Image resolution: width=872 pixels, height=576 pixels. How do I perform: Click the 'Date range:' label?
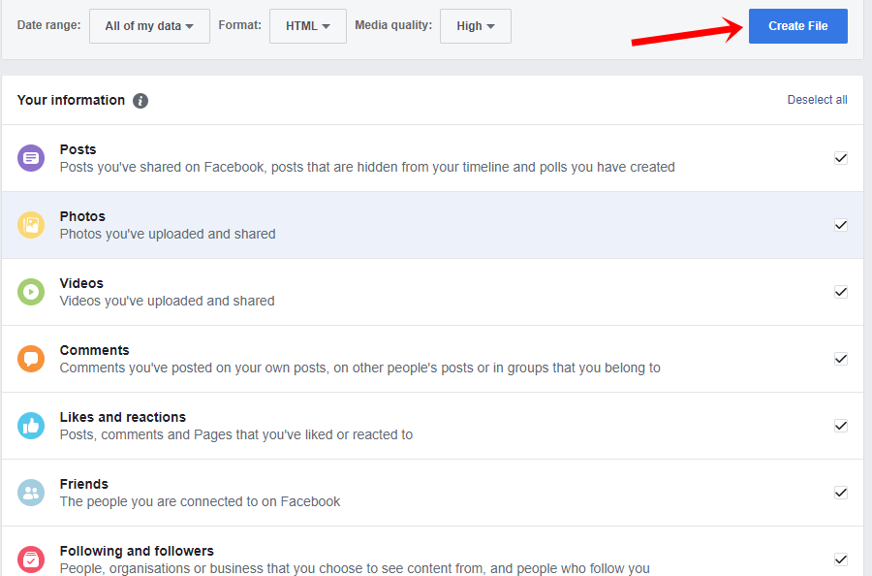(49, 25)
